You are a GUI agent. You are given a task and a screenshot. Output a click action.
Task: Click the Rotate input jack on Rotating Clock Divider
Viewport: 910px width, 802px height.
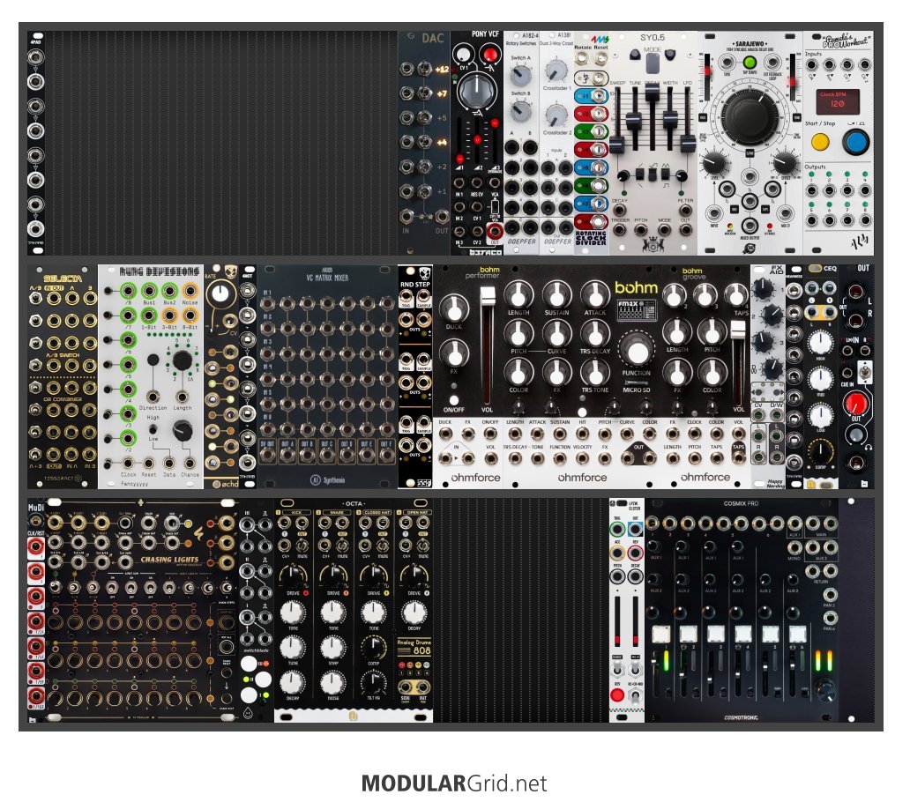point(581,57)
